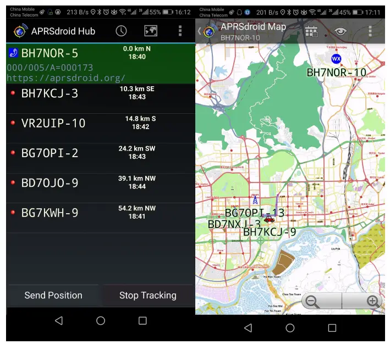Open the Map overflow menu

[370, 31]
